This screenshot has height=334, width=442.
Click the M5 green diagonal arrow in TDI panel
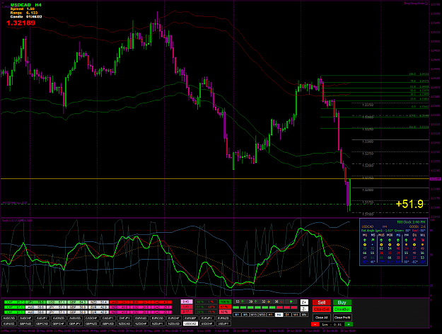[x=373, y=240]
